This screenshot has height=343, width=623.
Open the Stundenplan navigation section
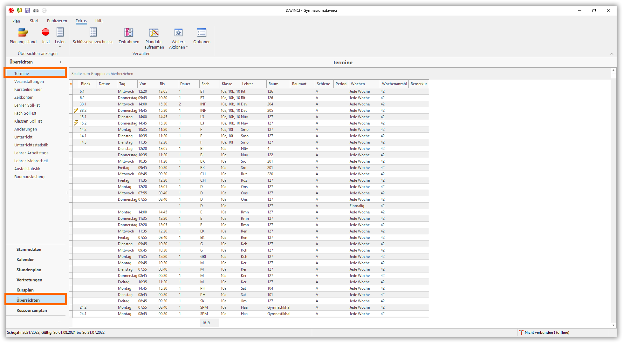(x=29, y=270)
